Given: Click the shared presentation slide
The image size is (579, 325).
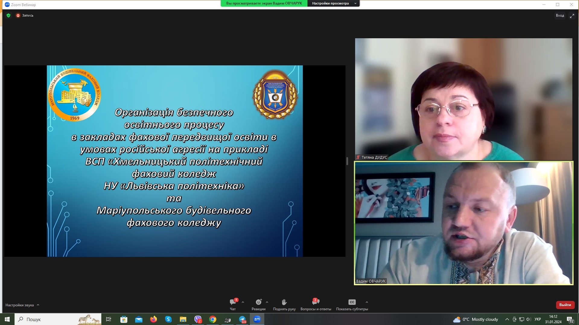Looking at the screenshot, I should (x=175, y=161).
